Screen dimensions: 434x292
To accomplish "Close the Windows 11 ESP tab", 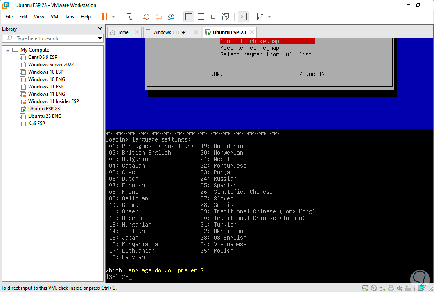I will pos(196,32).
